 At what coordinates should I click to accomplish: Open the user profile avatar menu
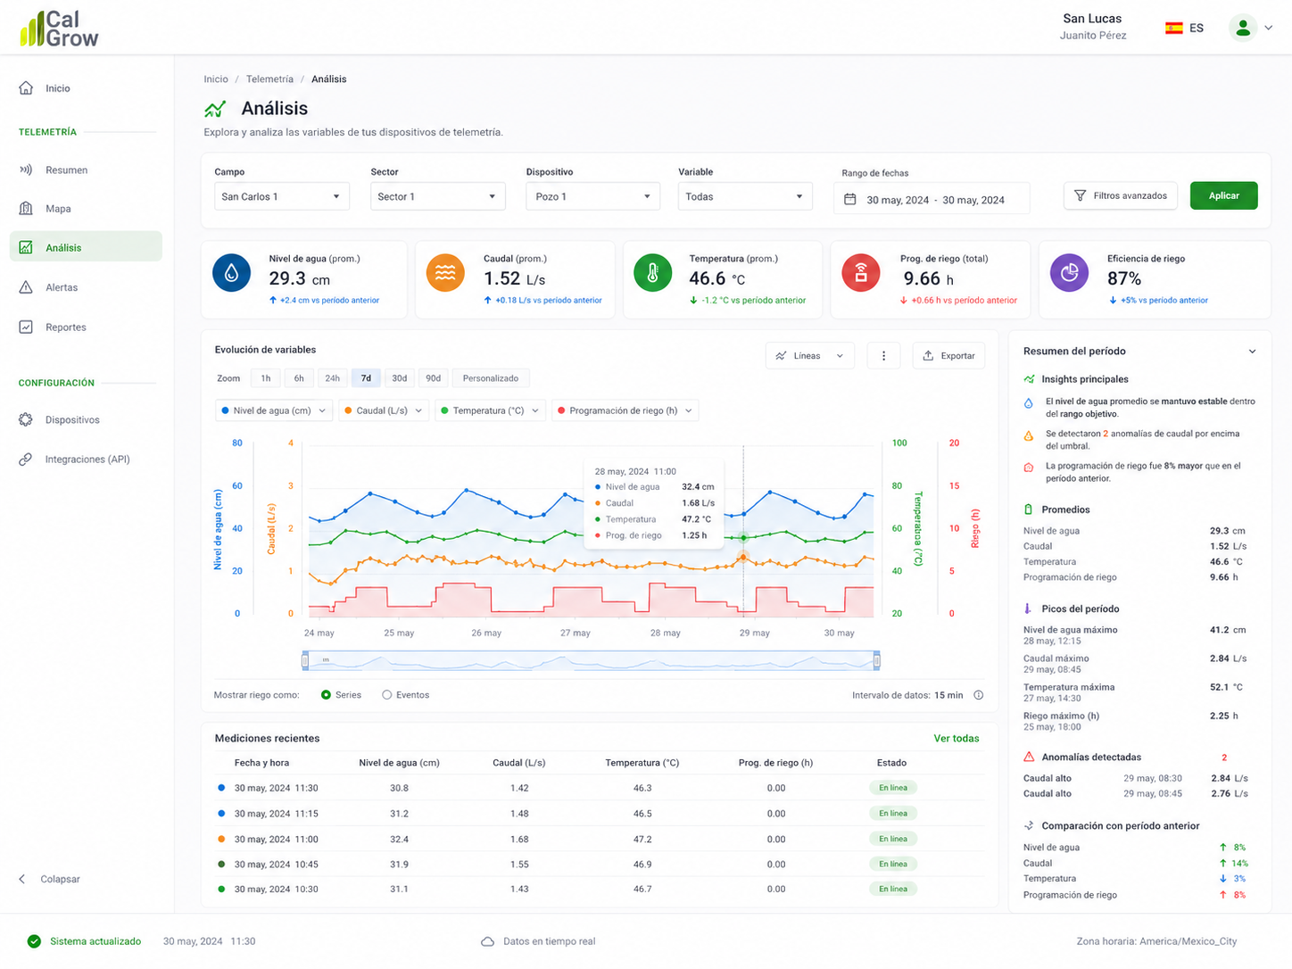[x=1242, y=28]
